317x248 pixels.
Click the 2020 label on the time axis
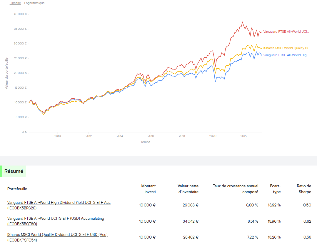(213, 136)
